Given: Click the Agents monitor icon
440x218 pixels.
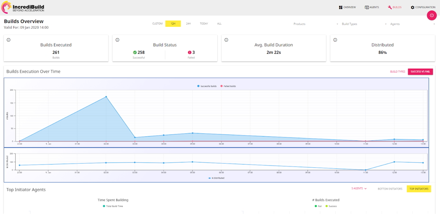Looking at the screenshot, I should pos(367,7).
